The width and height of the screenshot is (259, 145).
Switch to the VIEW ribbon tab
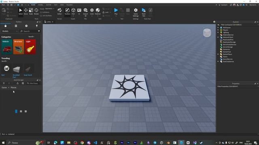click(62, 5)
